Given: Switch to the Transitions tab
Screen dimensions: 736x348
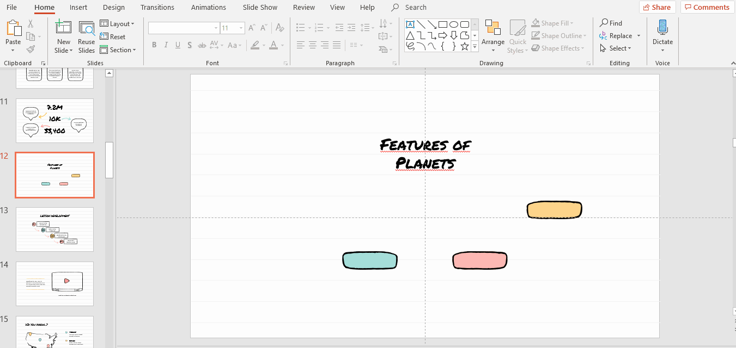Looking at the screenshot, I should [x=157, y=8].
